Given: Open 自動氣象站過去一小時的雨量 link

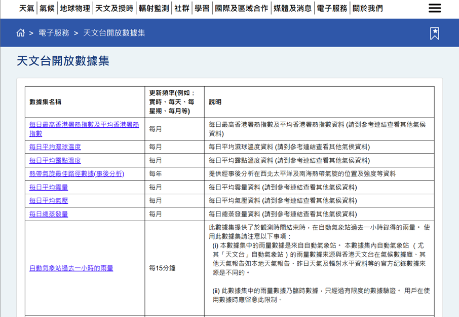Looking at the screenshot, I should pyautogui.click(x=71, y=268).
